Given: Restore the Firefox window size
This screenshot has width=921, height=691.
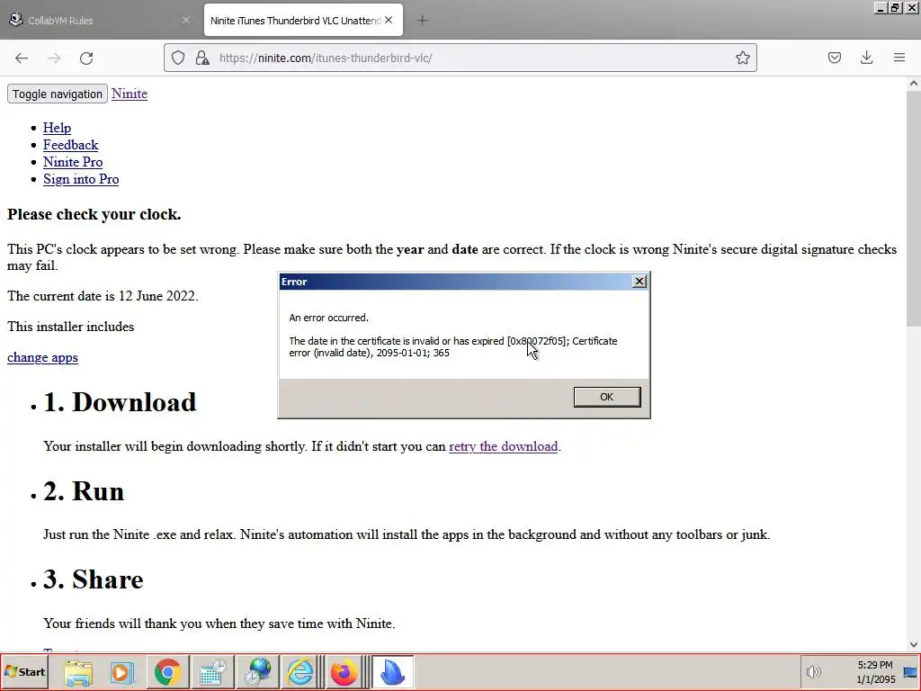Looking at the screenshot, I should (895, 8).
